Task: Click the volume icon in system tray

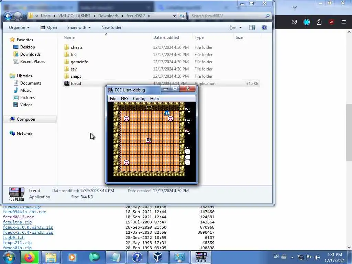Action: 317,257
